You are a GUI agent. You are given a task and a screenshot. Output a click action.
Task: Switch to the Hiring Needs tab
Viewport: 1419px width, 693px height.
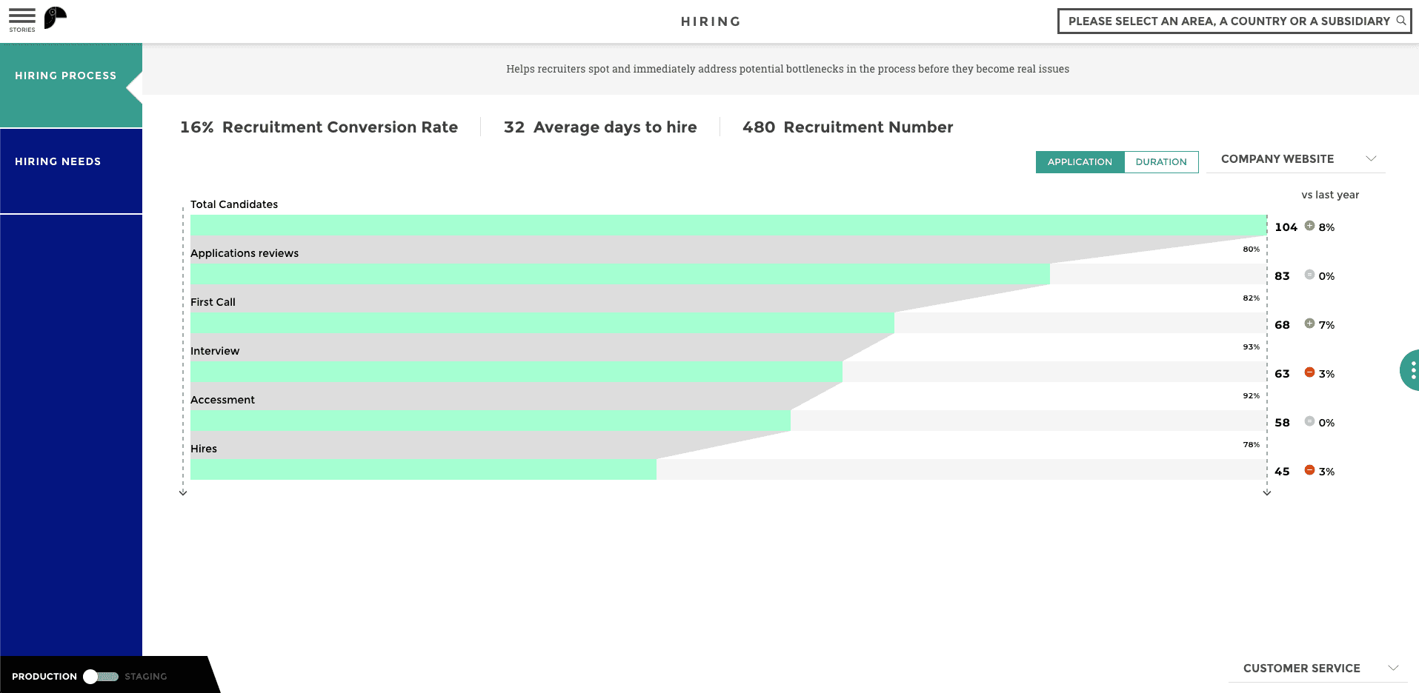(x=59, y=161)
